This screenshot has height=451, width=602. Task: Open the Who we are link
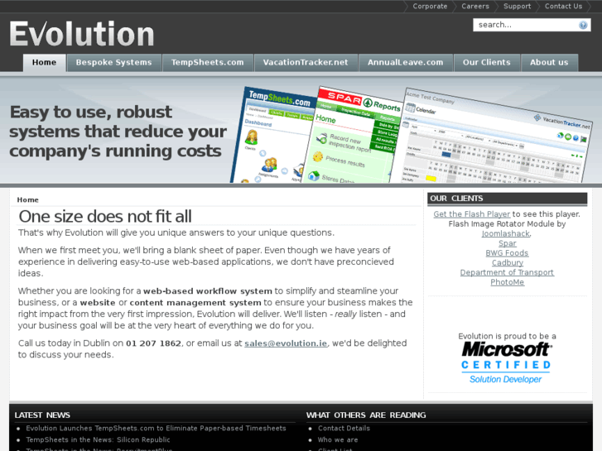[338, 440]
